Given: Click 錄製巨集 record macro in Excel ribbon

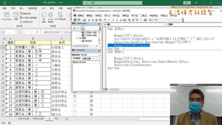Looking at the screenshot, I should click(25, 14).
